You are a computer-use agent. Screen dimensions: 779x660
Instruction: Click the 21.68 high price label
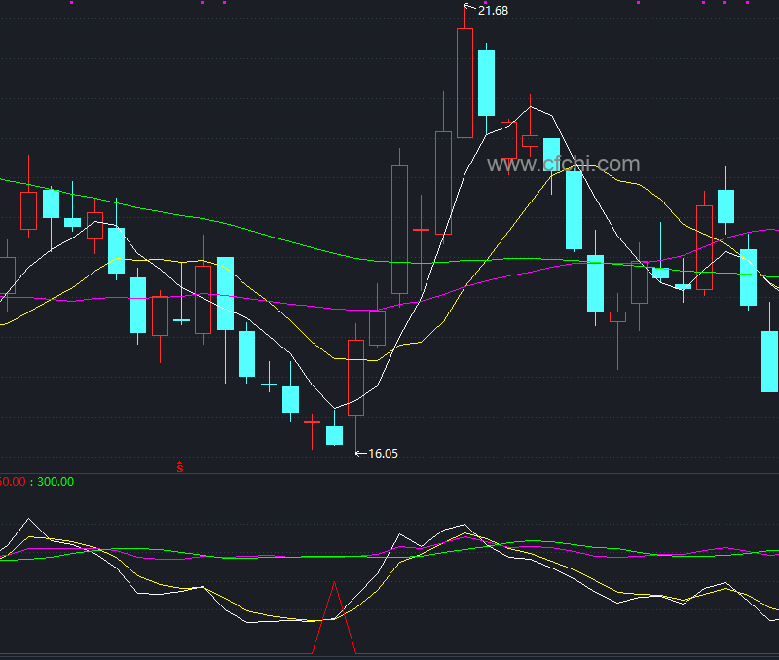493,11
